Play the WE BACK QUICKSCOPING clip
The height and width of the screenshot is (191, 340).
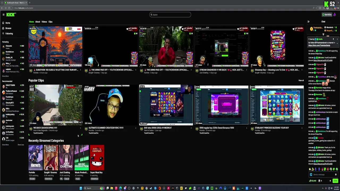(55, 105)
